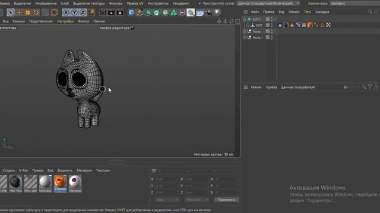Viewport: 380px width, 213px height.
Task: Toggle layer checkbox for Ноль.1
Action: click(x=268, y=37)
